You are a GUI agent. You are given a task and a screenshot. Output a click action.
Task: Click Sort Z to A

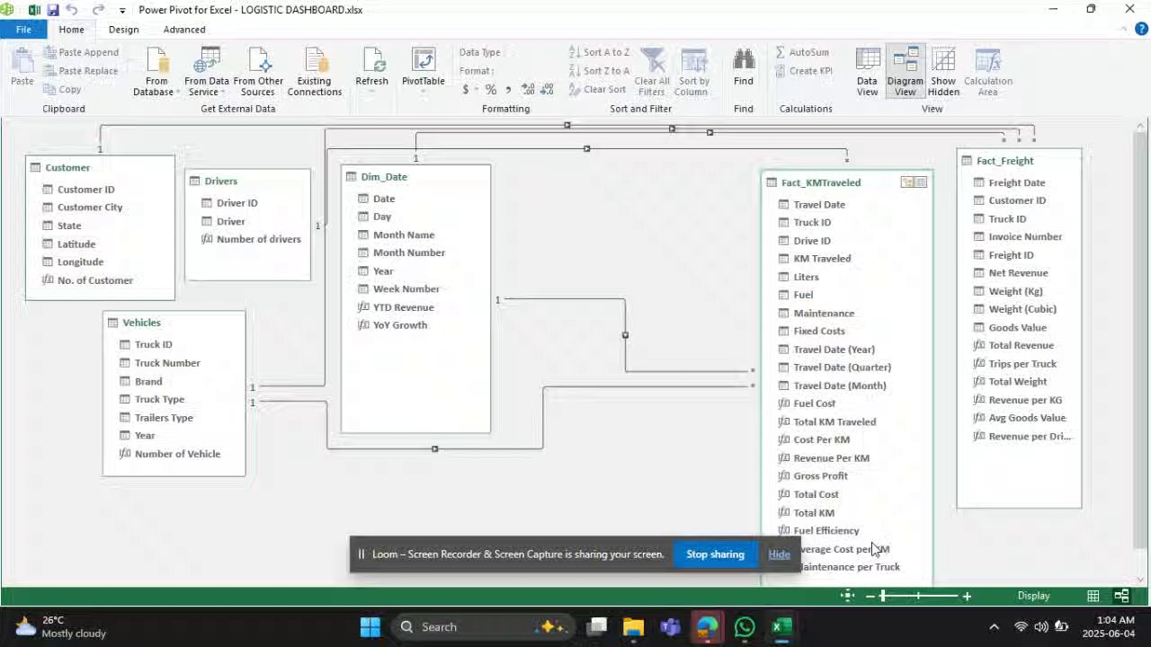(x=599, y=71)
